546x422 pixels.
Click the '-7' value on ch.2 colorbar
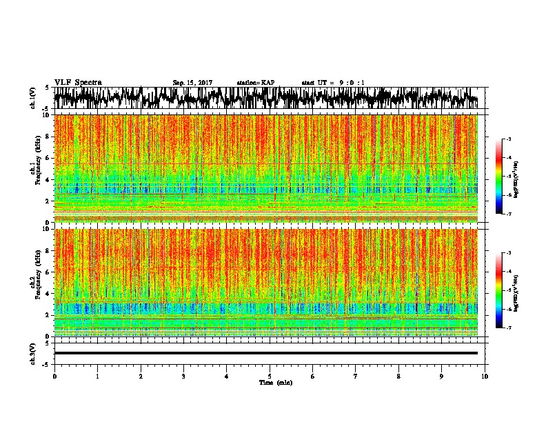pyautogui.click(x=508, y=328)
